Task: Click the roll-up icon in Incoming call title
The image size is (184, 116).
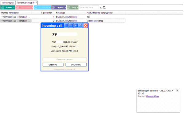Action: 71,25
